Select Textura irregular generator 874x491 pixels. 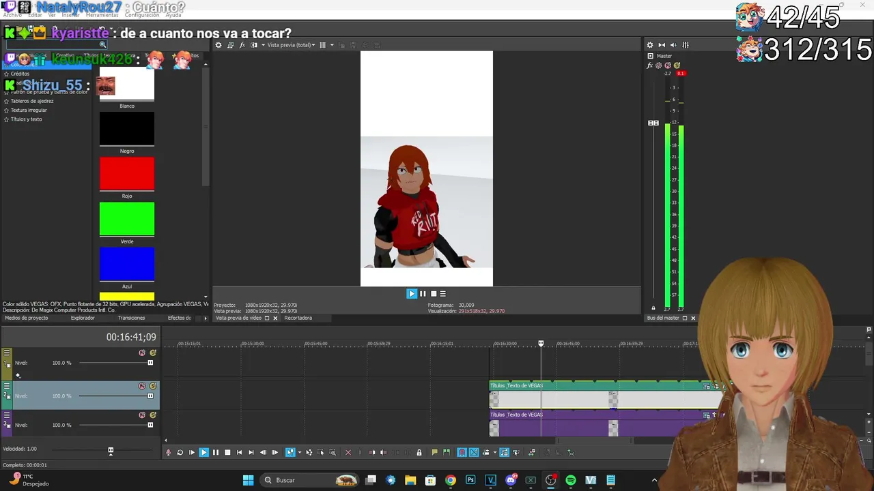coord(29,110)
